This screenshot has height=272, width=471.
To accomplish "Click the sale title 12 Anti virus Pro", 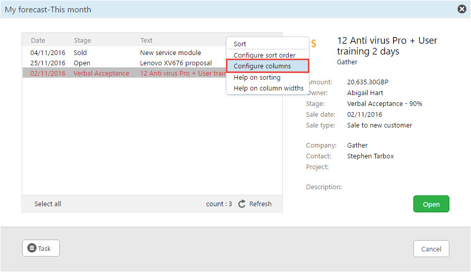I will (387, 46).
